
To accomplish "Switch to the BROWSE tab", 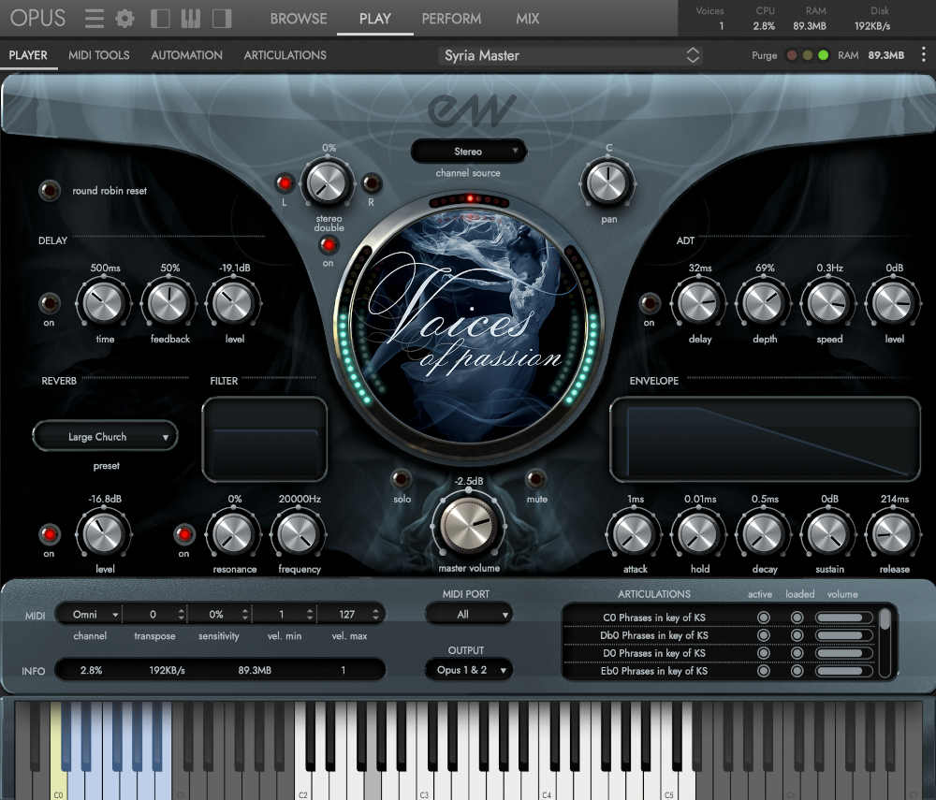I will [x=298, y=18].
